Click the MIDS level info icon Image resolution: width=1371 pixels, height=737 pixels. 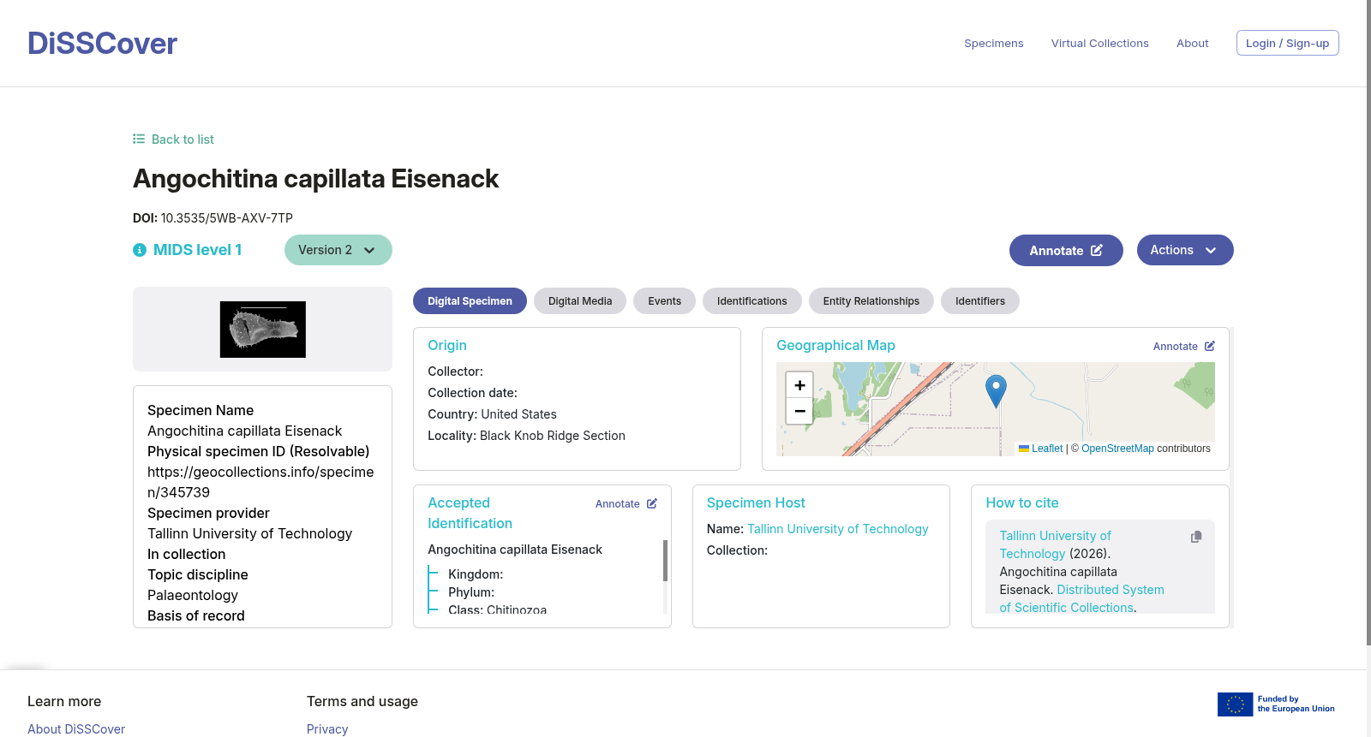pyautogui.click(x=140, y=250)
